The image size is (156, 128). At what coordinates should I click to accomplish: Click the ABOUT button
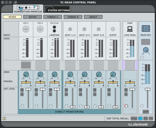tap(93, 17)
